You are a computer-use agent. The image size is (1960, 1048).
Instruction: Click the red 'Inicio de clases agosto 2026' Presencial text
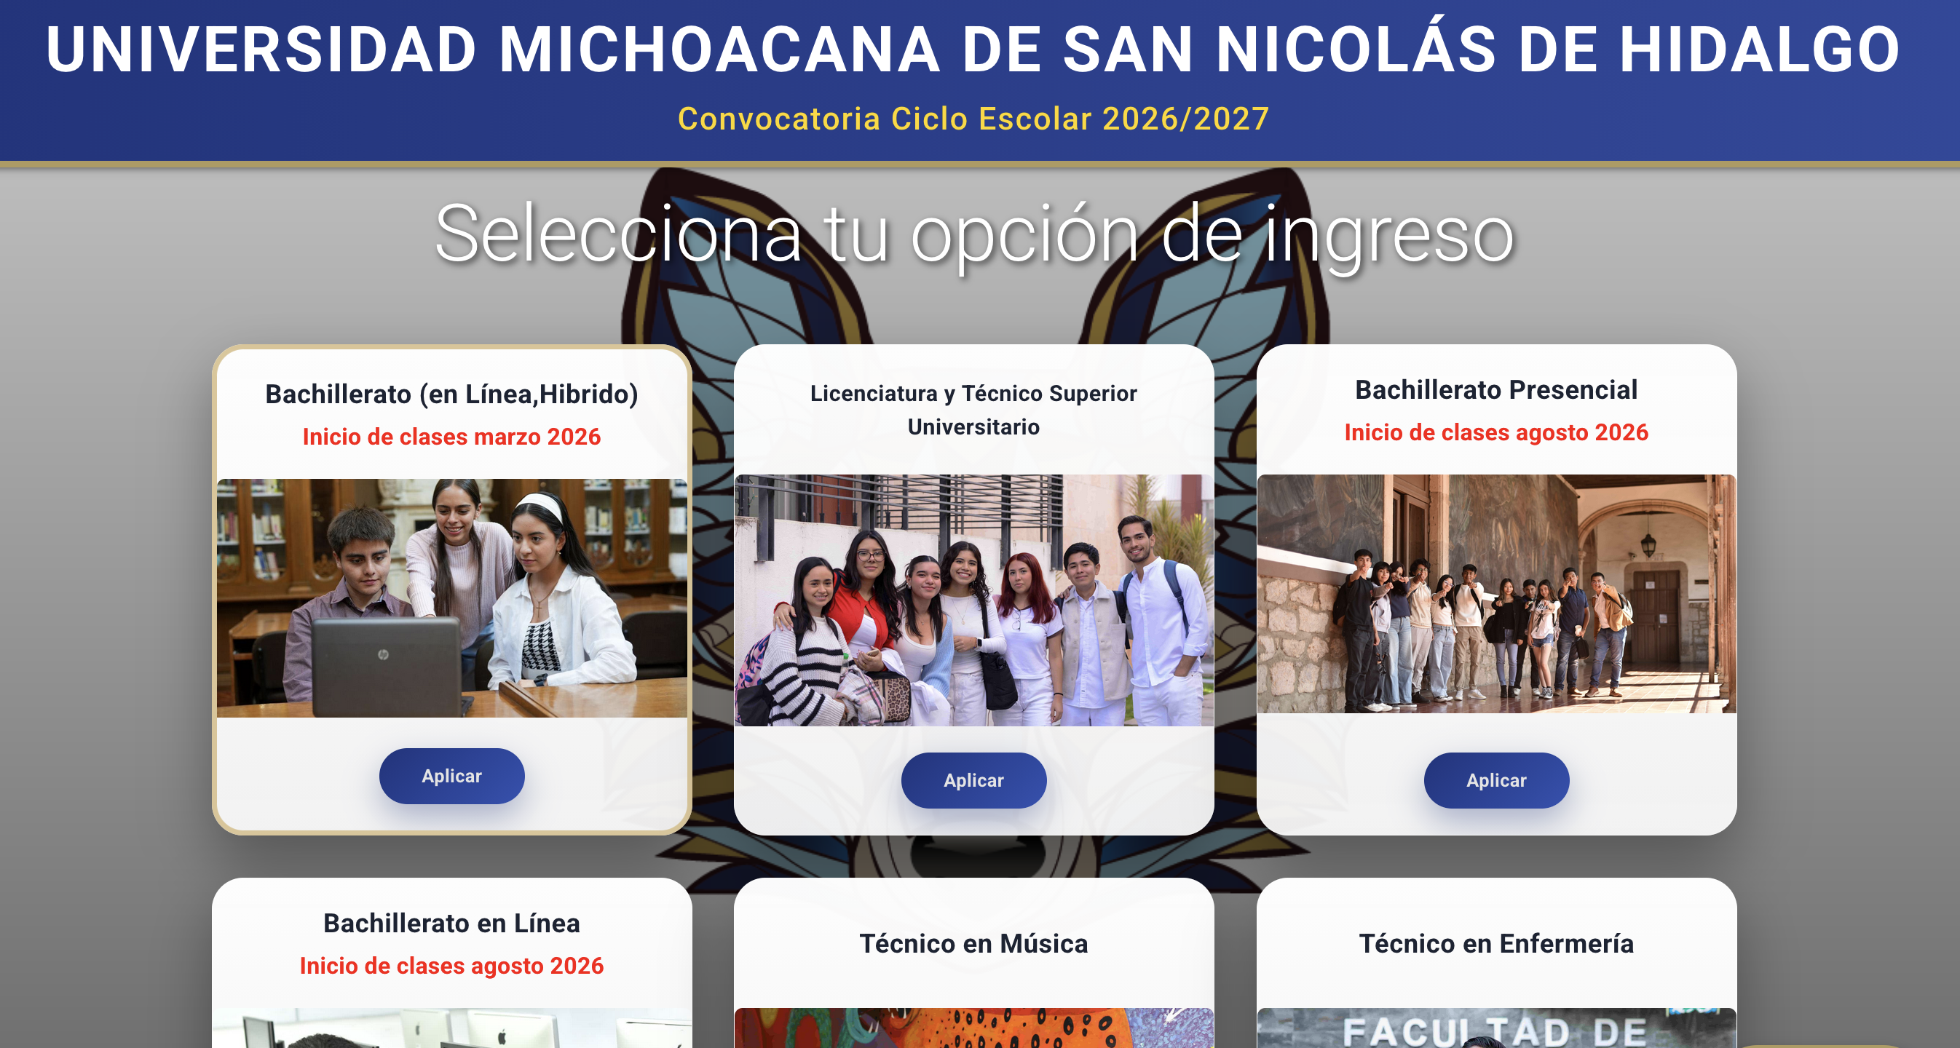click(x=1496, y=432)
